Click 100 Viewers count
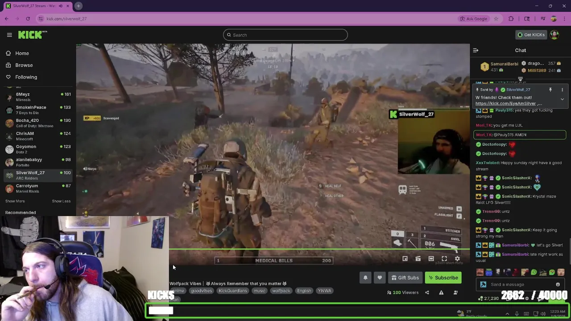Viewport: 571px width, 321px height. pyautogui.click(x=402, y=292)
